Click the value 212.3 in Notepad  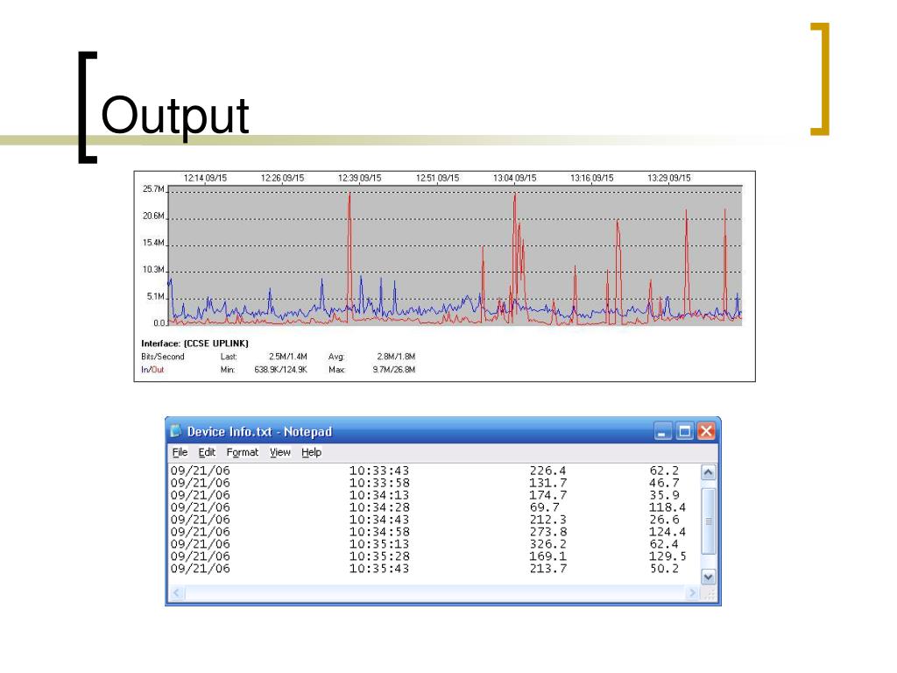[x=547, y=520]
